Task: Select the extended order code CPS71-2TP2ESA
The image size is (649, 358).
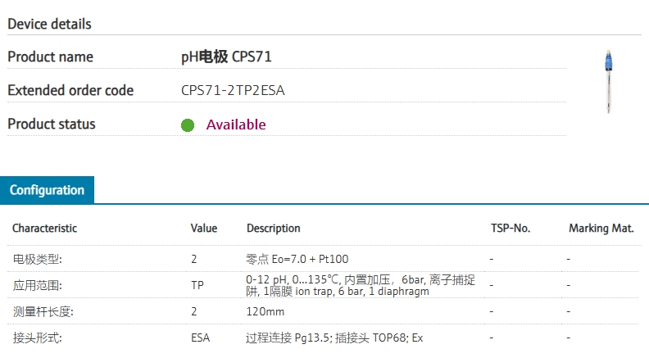Action: coord(234,91)
